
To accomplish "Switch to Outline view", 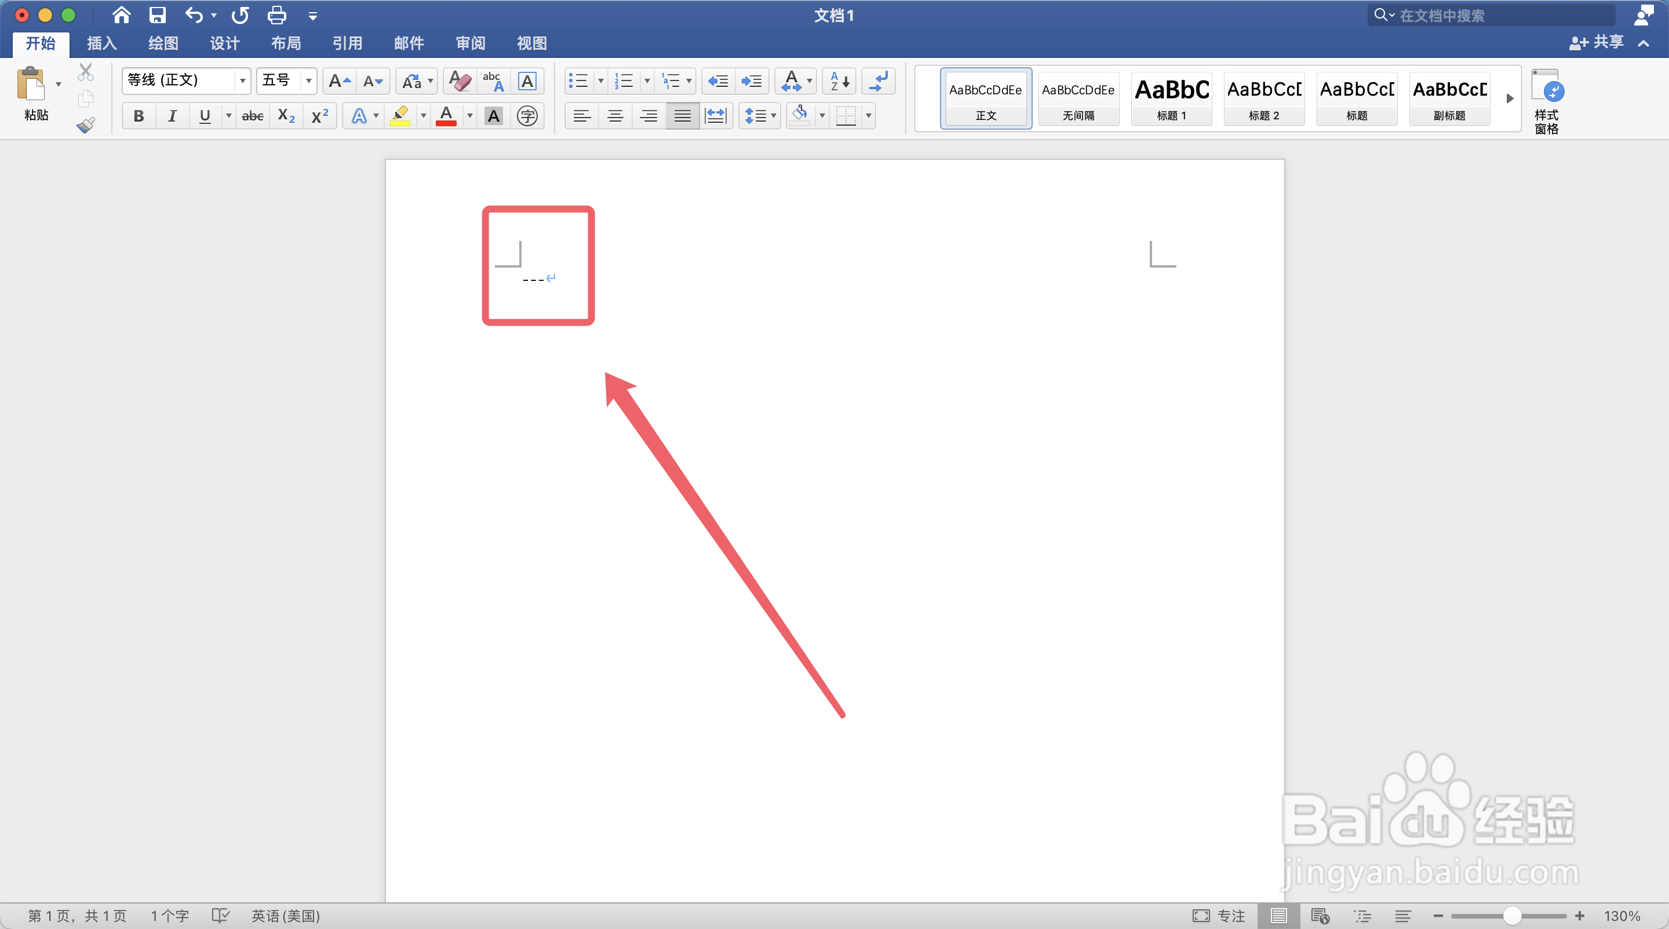I will (x=1362, y=916).
